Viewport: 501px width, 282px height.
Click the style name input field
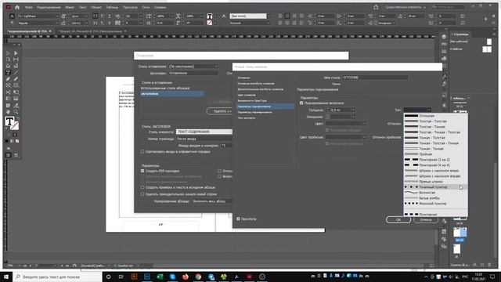click(x=375, y=78)
